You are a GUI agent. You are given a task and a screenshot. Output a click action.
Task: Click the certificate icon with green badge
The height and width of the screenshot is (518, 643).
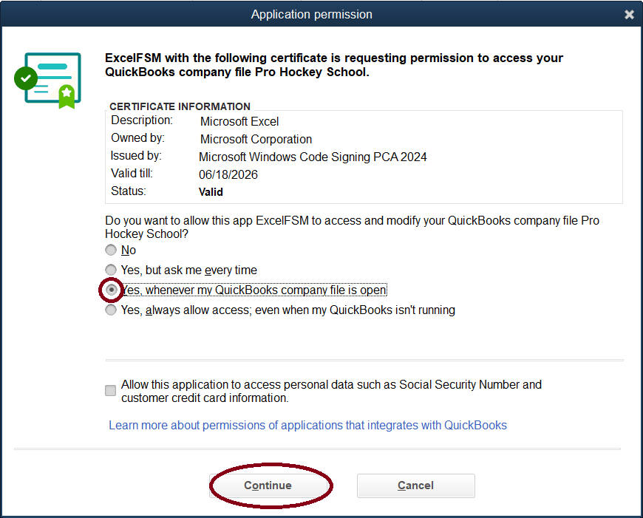(x=47, y=81)
